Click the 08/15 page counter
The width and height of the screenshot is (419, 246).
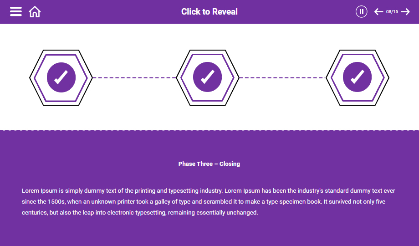tap(392, 12)
